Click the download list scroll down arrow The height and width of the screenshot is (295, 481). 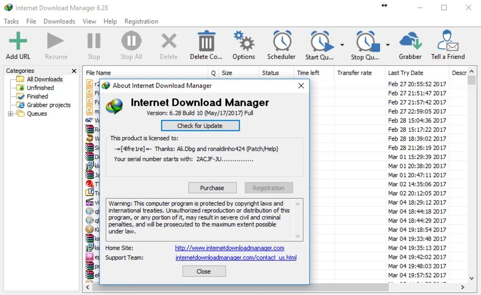472,278
